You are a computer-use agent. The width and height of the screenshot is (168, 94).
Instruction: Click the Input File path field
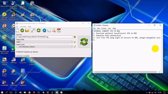click(44, 37)
